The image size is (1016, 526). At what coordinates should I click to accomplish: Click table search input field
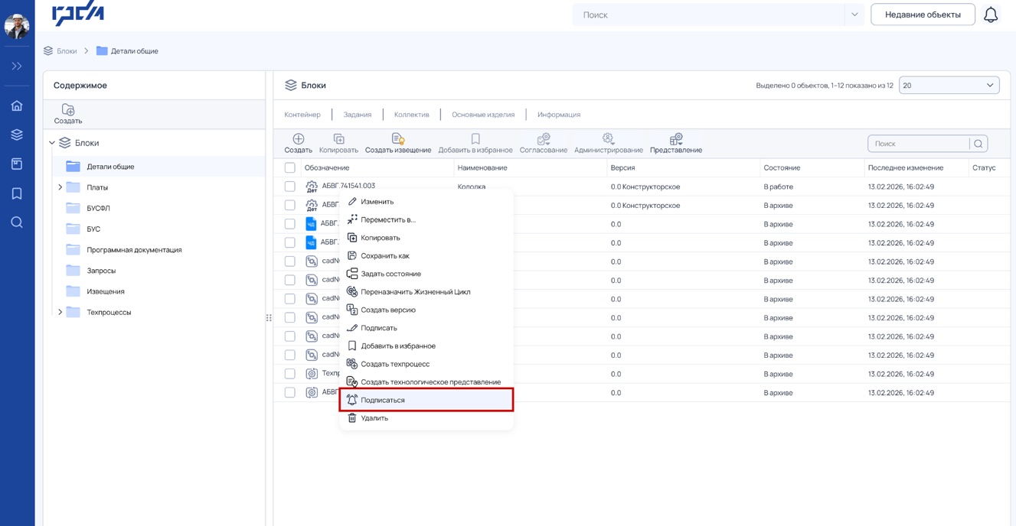(x=921, y=144)
